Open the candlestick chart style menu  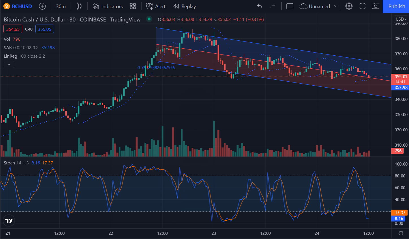tap(79, 6)
